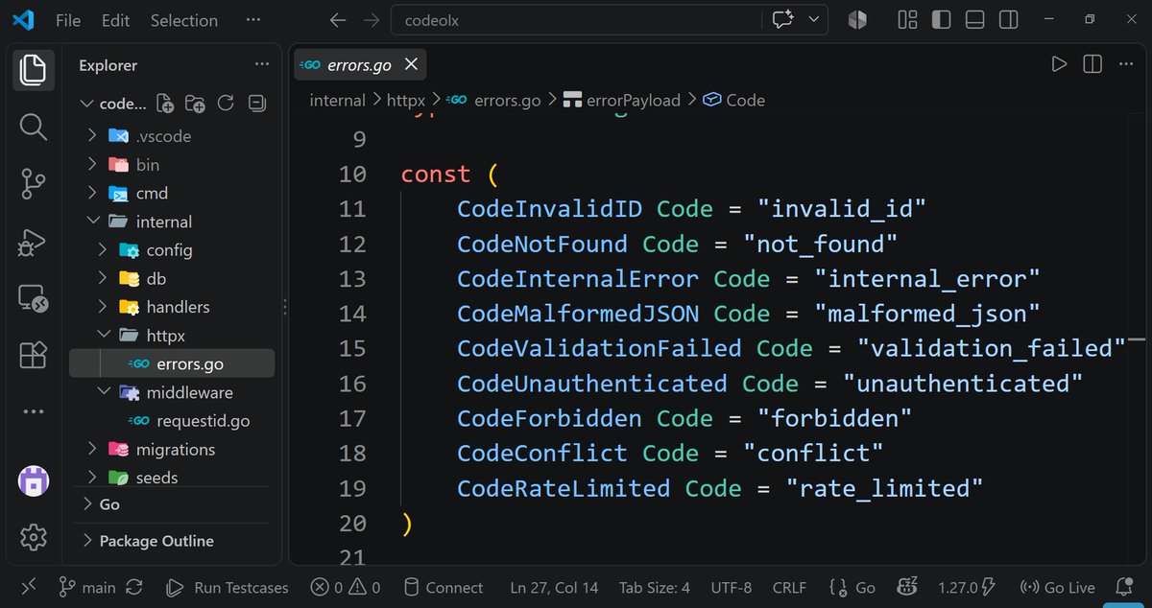
Task: Open the Source Control view
Action: pyautogui.click(x=33, y=183)
